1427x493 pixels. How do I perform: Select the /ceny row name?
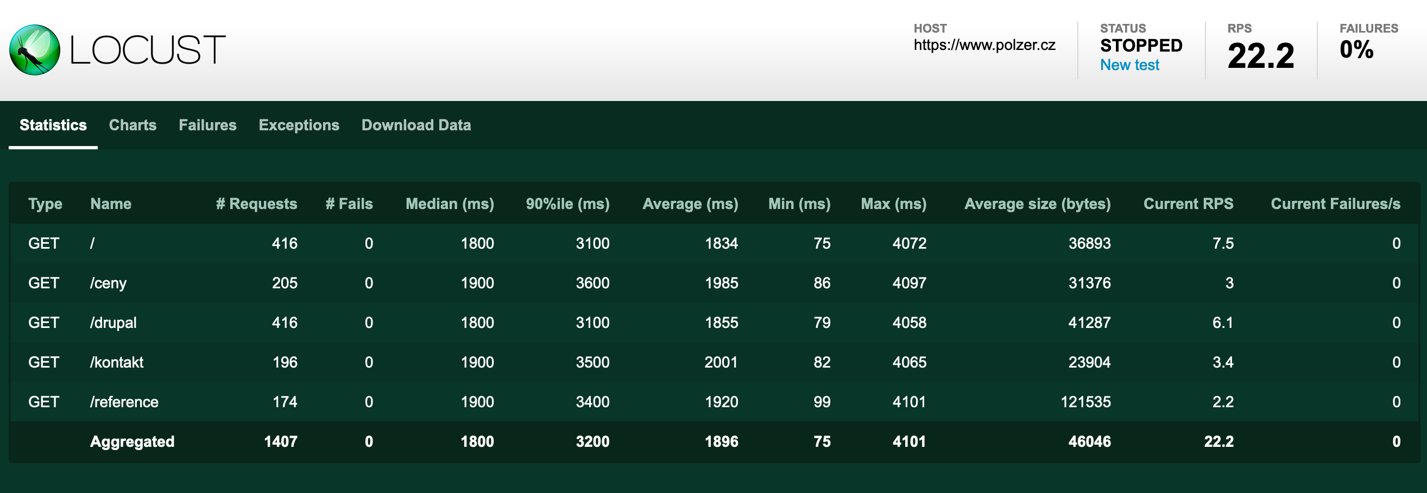pos(109,283)
